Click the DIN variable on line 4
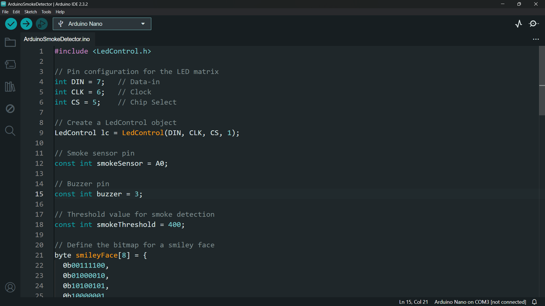This screenshot has height=306, width=545. click(x=77, y=82)
